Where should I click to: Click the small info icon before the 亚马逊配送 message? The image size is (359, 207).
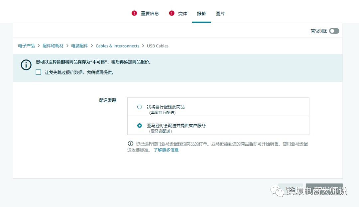(130, 144)
